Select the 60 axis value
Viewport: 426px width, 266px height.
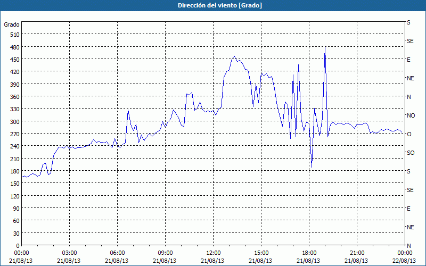point(17,221)
